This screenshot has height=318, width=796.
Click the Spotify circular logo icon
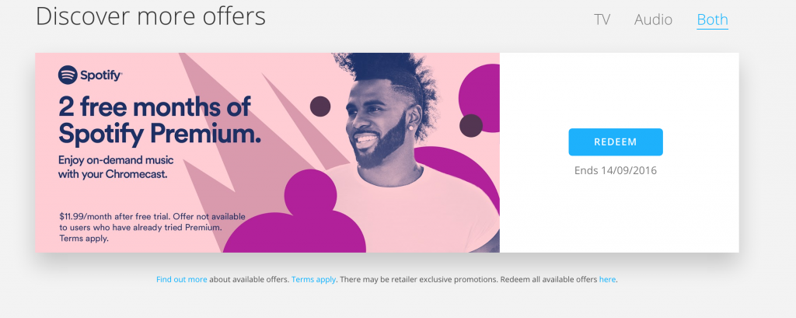(68, 75)
